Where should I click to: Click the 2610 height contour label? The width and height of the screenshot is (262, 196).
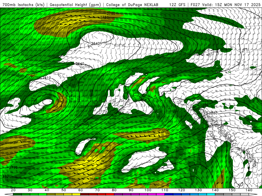click(47, 78)
